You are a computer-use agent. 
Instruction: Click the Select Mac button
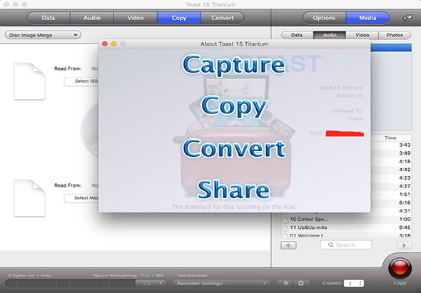(81, 198)
